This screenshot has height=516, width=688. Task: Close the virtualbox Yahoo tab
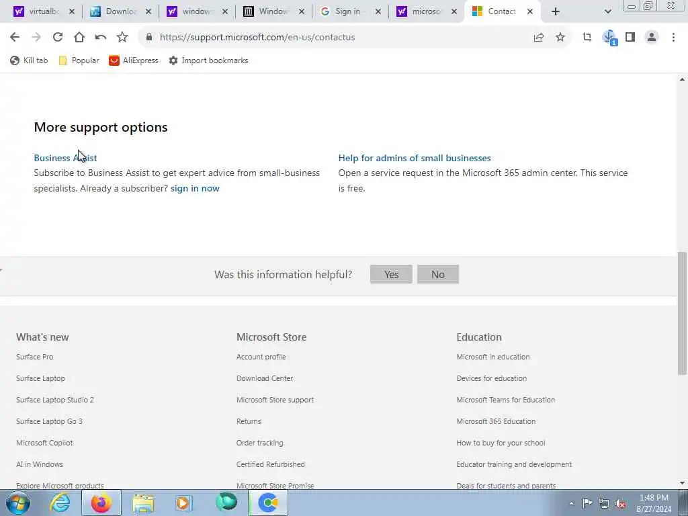[x=72, y=11]
